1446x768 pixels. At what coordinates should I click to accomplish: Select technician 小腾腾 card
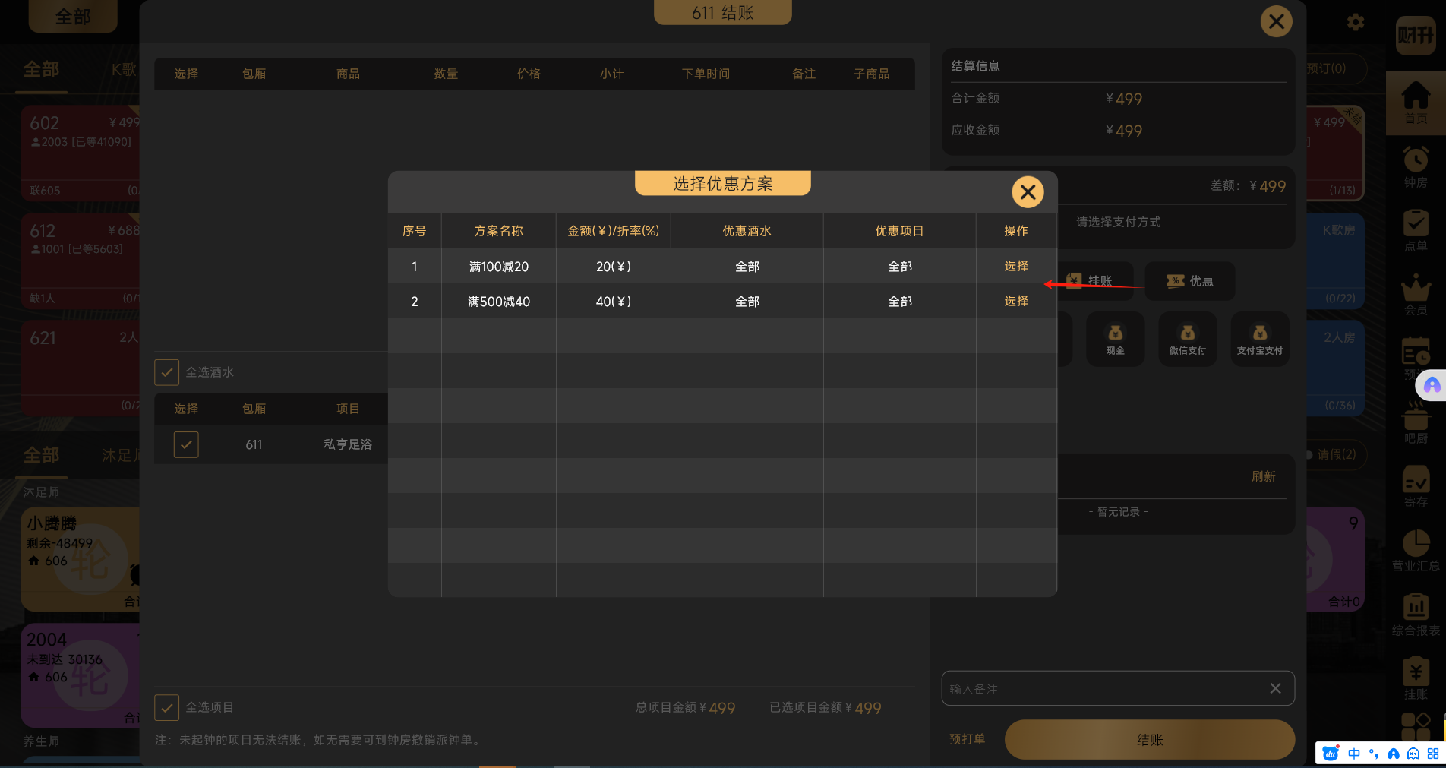coord(81,560)
